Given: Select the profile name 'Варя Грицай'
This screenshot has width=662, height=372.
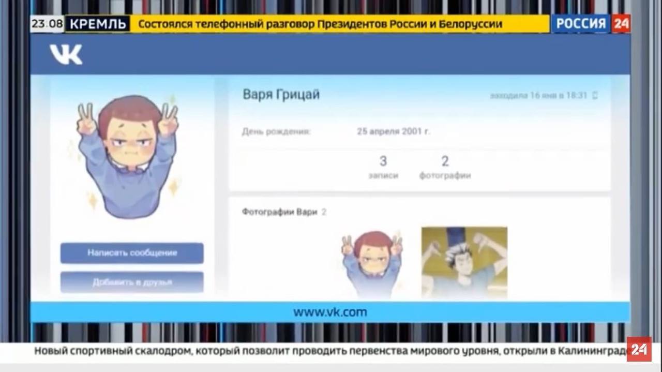Looking at the screenshot, I should pos(281,95).
